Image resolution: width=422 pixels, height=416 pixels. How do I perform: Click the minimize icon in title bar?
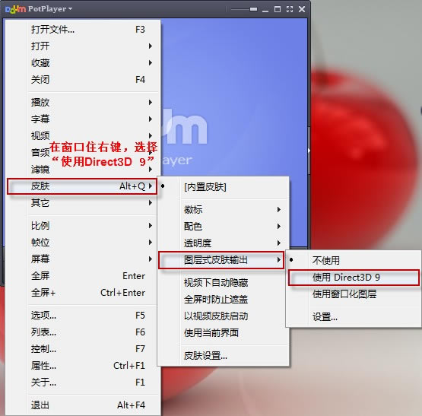(x=265, y=10)
